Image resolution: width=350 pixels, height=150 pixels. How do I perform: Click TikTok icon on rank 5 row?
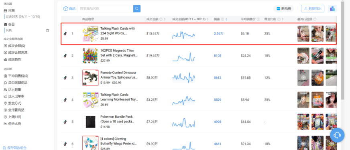click(65, 122)
